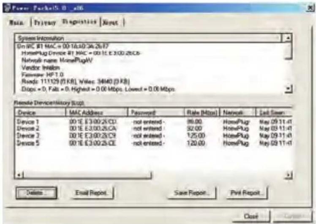
Task: Click the Reads/Writes statistics line
Action: [75, 82]
